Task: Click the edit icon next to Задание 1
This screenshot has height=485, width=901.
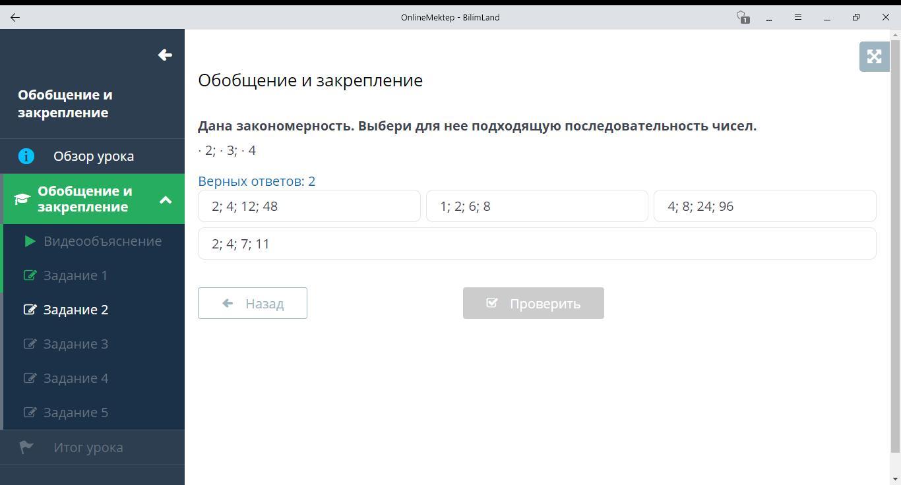Action: pos(30,275)
